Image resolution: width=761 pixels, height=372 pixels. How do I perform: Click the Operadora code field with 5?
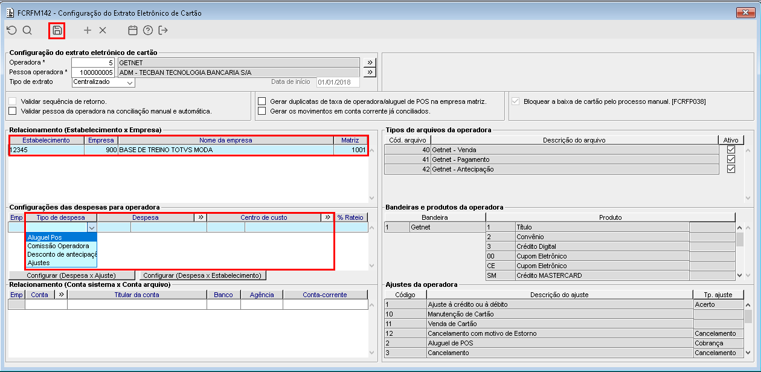coord(92,62)
